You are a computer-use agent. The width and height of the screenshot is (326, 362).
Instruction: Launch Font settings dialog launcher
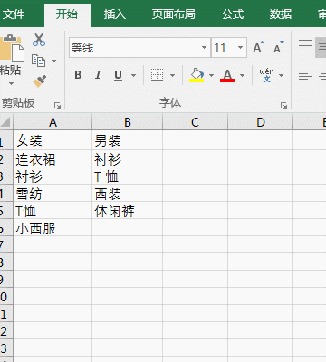[283, 105]
